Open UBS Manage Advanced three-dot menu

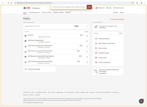point(87,57)
